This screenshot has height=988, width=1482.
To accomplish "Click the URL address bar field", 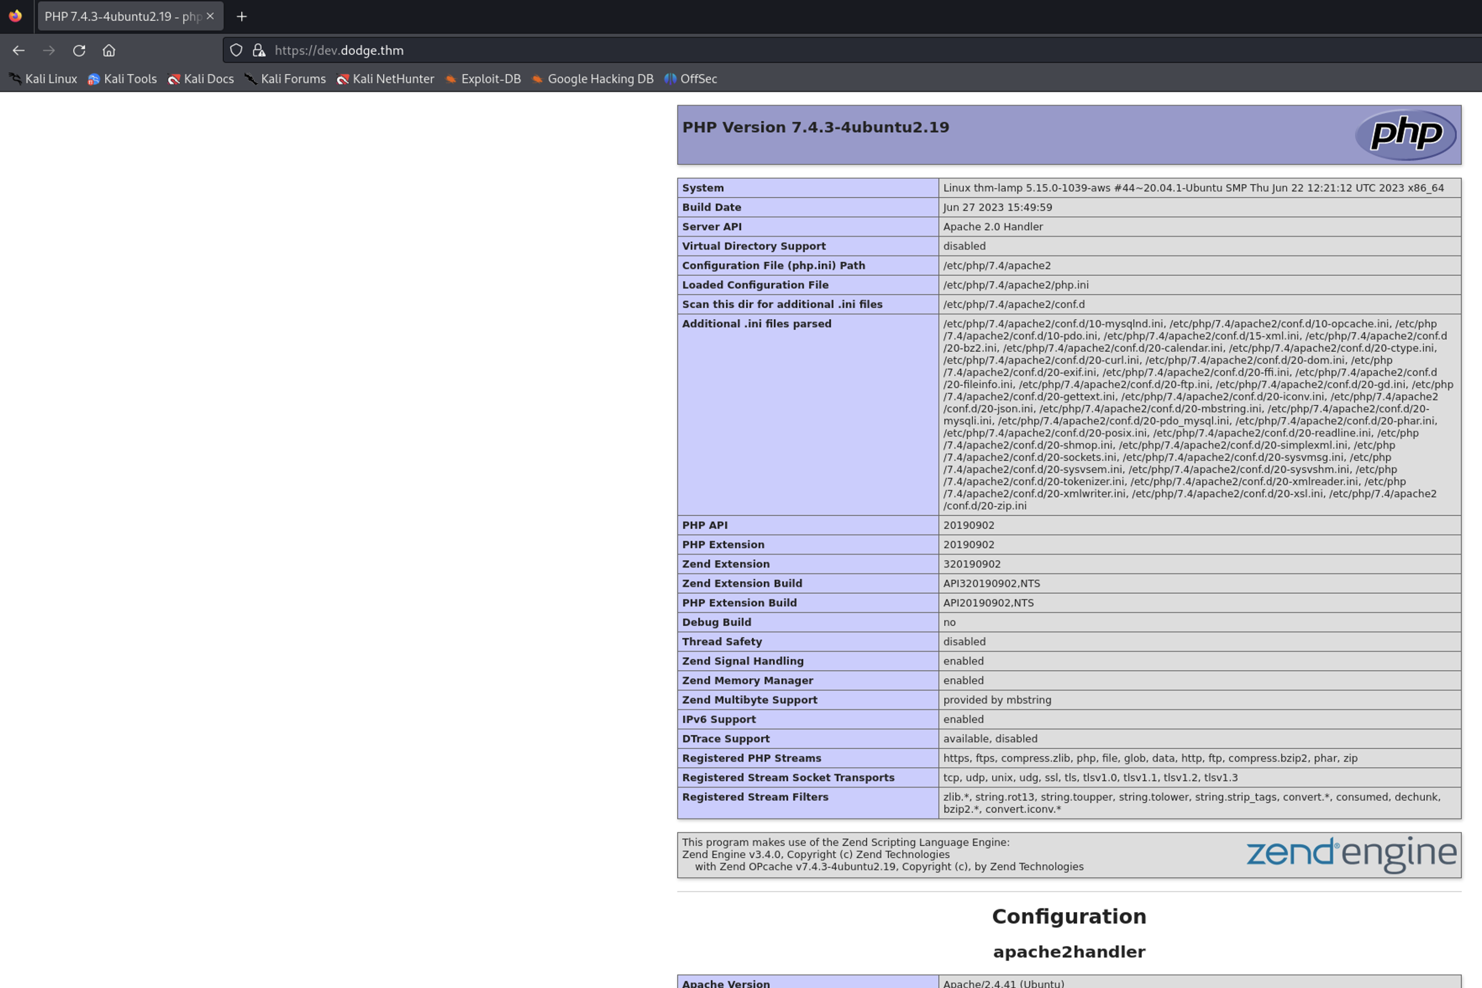I will [x=756, y=50].
